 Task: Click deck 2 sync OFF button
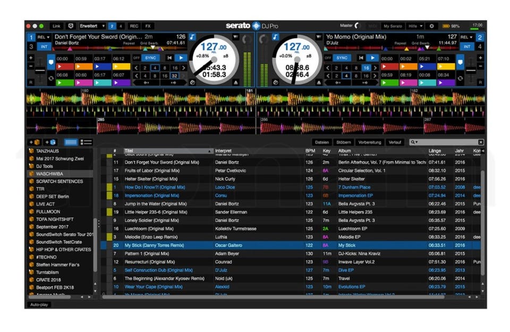pyautogui.click(x=328, y=58)
